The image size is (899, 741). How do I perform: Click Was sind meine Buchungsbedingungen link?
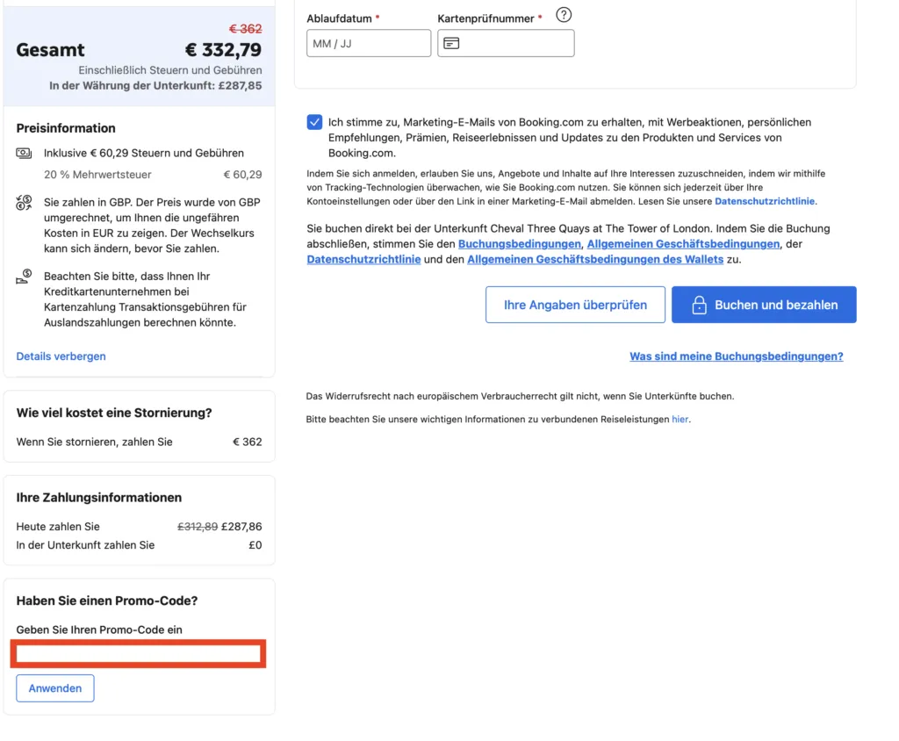pos(736,356)
